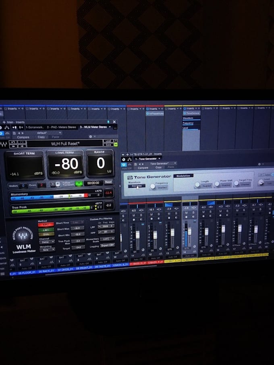Screen dimensions: 274x365
Task: Open routing icon in Tone Generator window
Action: (x=129, y=159)
